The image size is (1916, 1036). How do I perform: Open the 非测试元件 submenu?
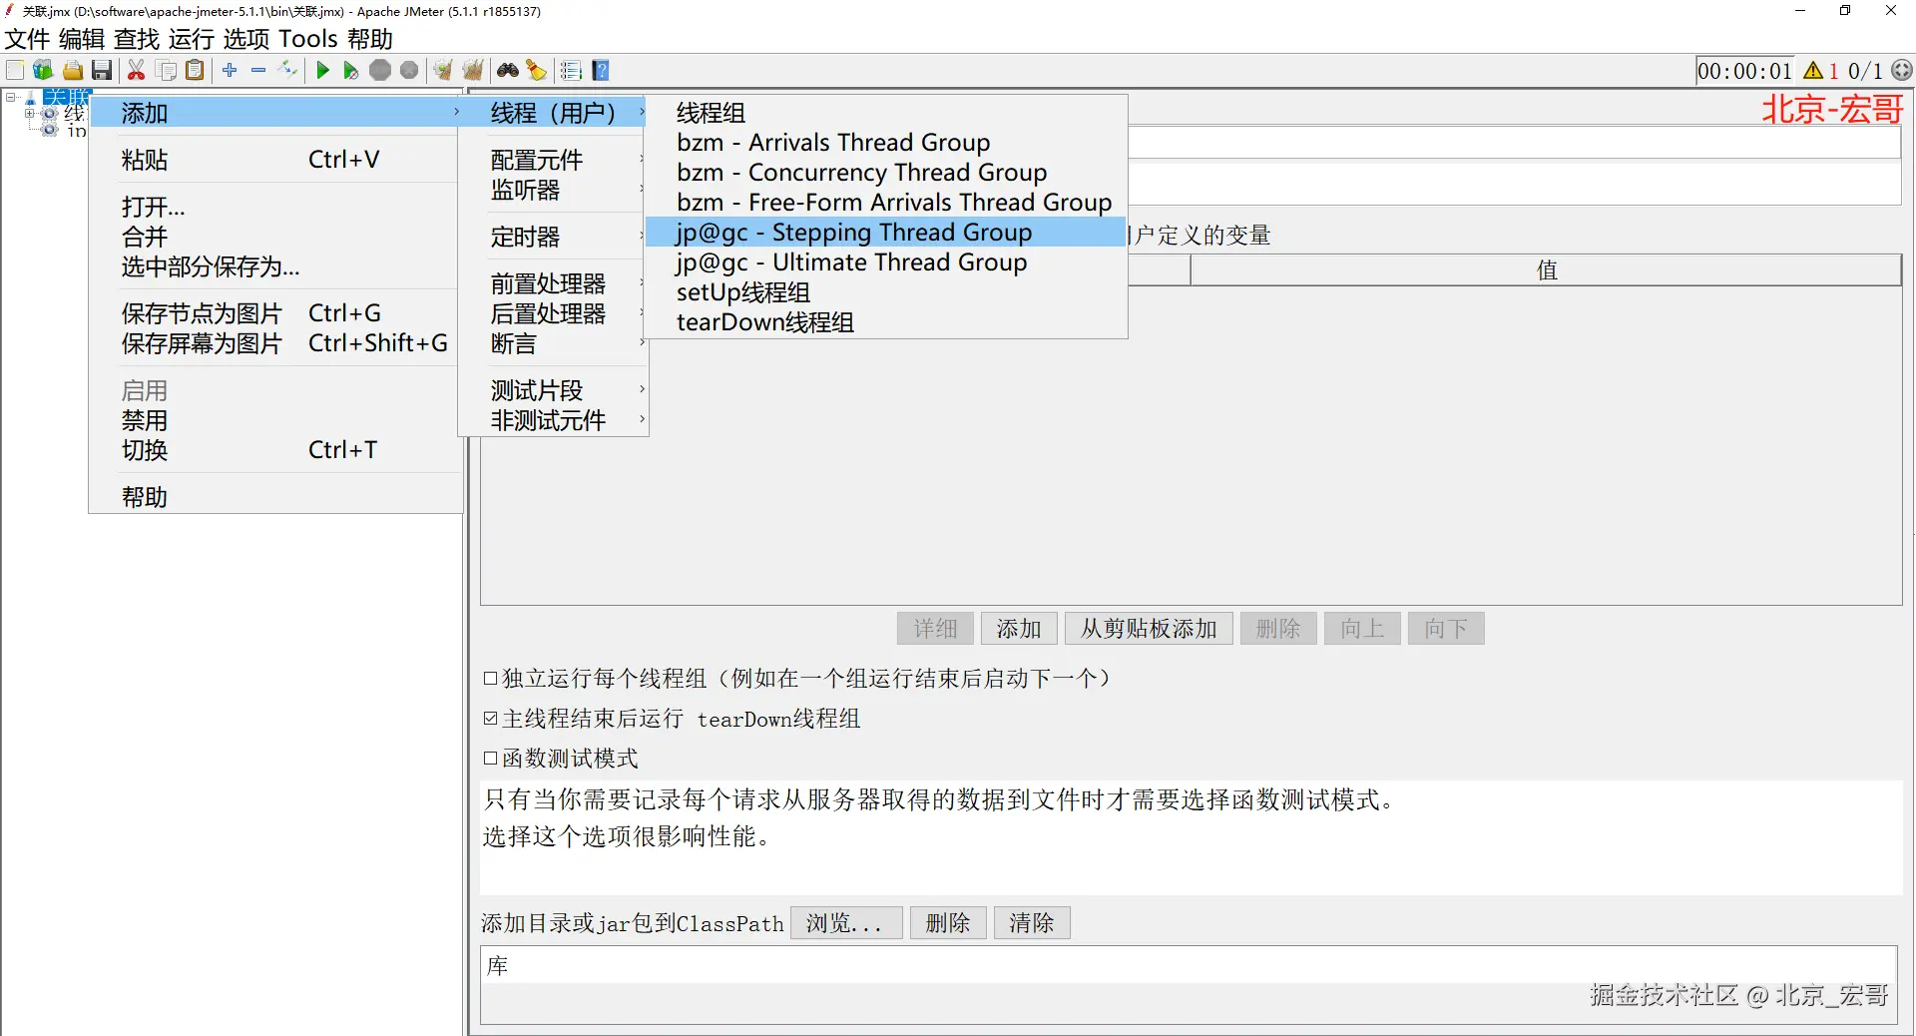click(553, 420)
